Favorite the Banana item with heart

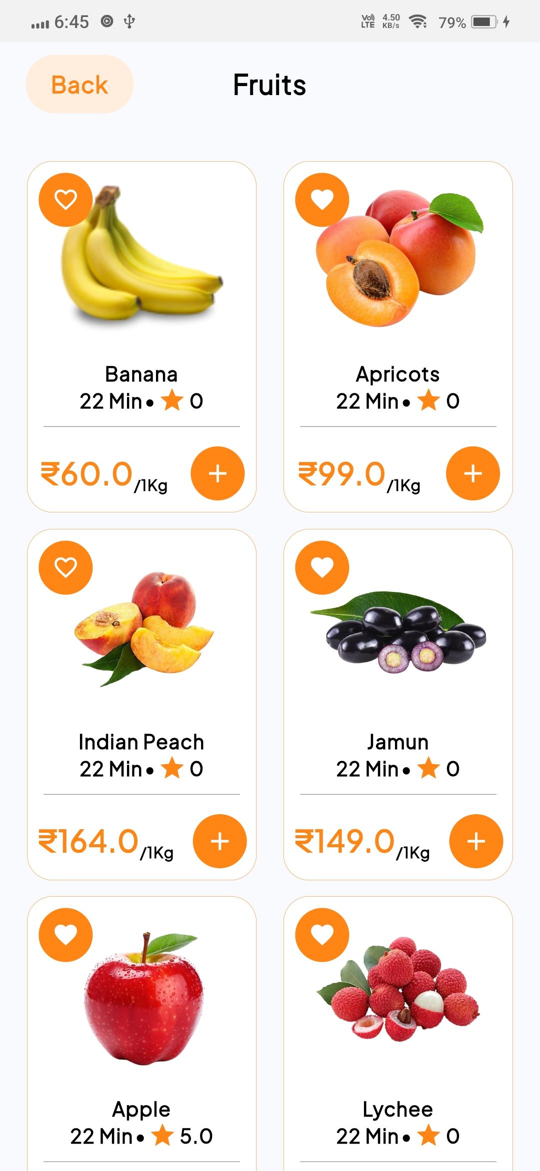(x=65, y=200)
